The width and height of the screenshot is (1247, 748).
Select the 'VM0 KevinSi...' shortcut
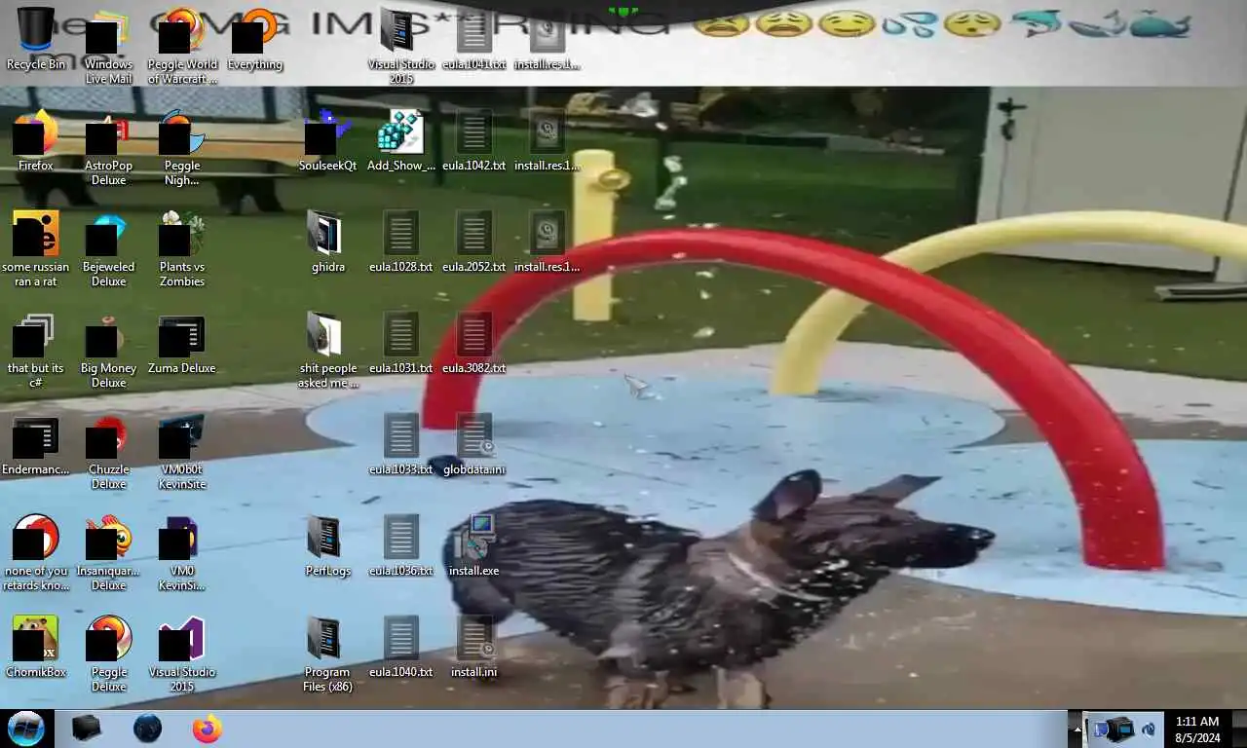click(x=182, y=553)
